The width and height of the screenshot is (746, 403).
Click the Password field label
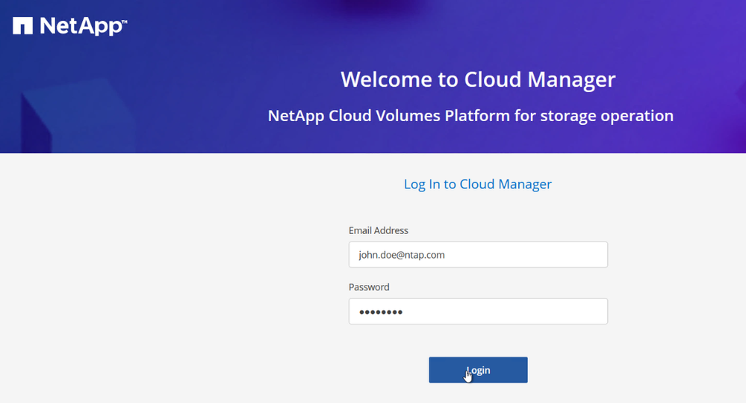369,287
